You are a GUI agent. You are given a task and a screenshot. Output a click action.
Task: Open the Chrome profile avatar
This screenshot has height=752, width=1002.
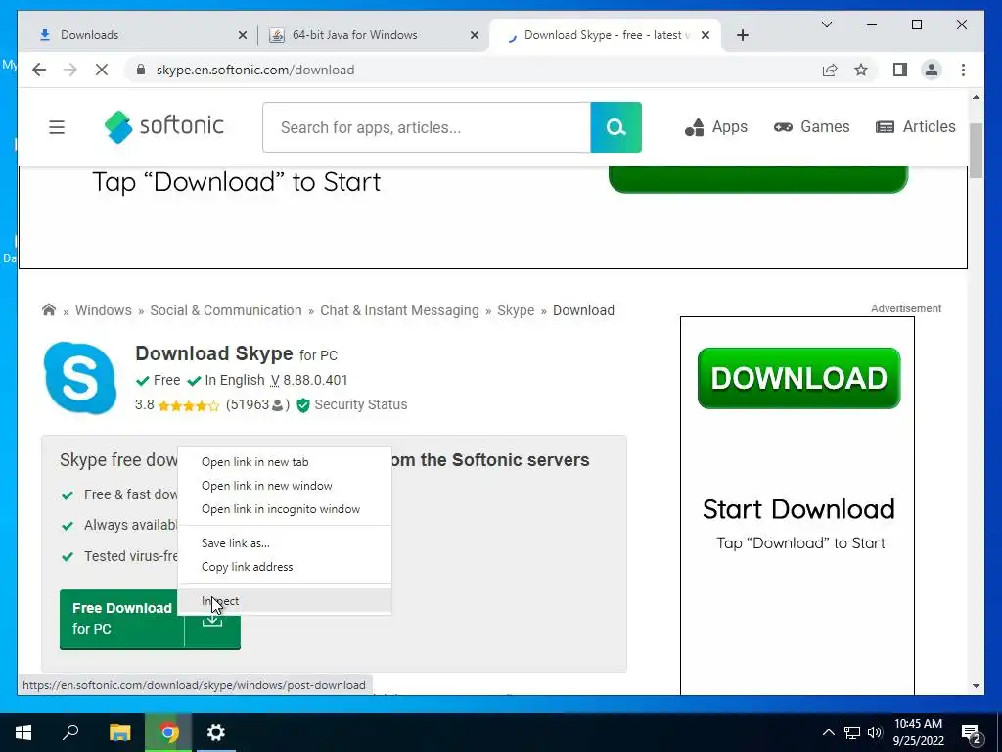(932, 70)
